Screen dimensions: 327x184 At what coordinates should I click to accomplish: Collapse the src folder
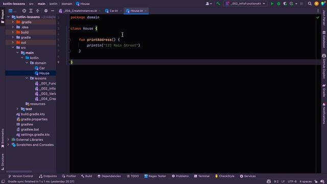point(13,48)
